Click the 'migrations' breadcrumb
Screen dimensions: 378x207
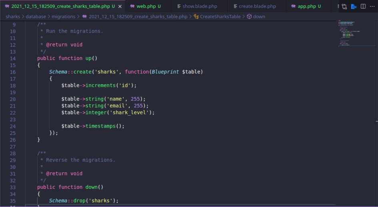64,17
